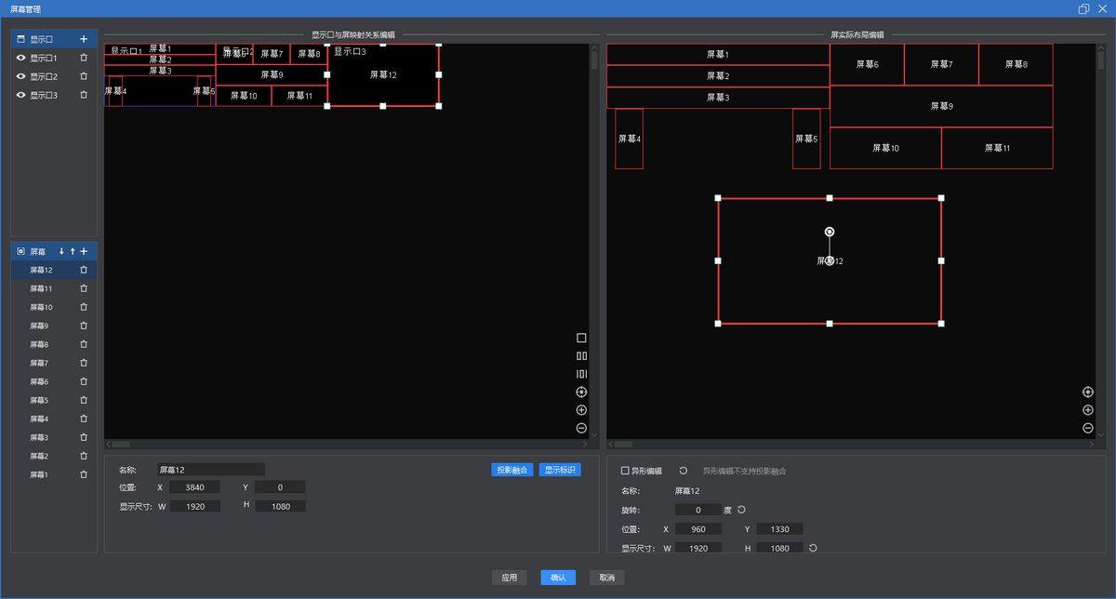The height and width of the screenshot is (599, 1116).
Task: Click the Y position field showing 1330
Action: 779,529
